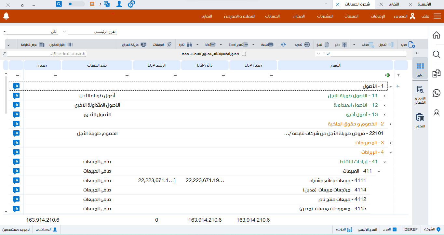Refresh the accounts tree with the refresh icon
444x235 pixels.
point(283,45)
